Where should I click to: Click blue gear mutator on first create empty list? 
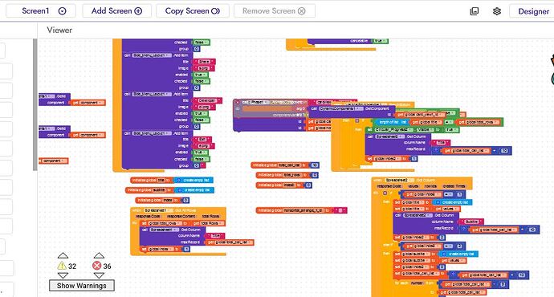pyautogui.click(x=178, y=180)
